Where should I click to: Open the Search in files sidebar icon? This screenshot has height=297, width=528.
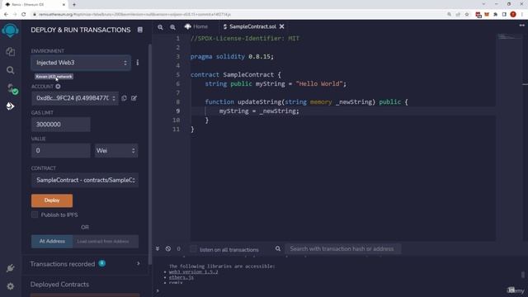pos(11,70)
